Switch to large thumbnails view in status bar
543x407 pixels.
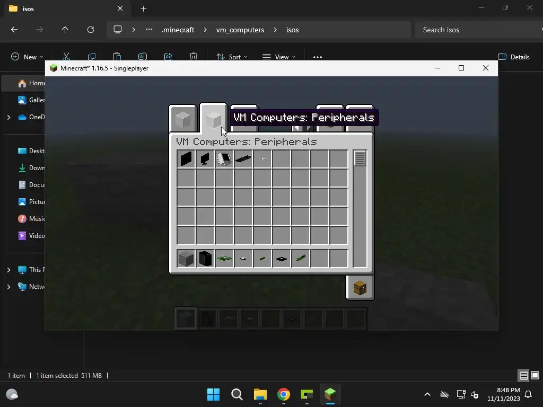(535, 375)
